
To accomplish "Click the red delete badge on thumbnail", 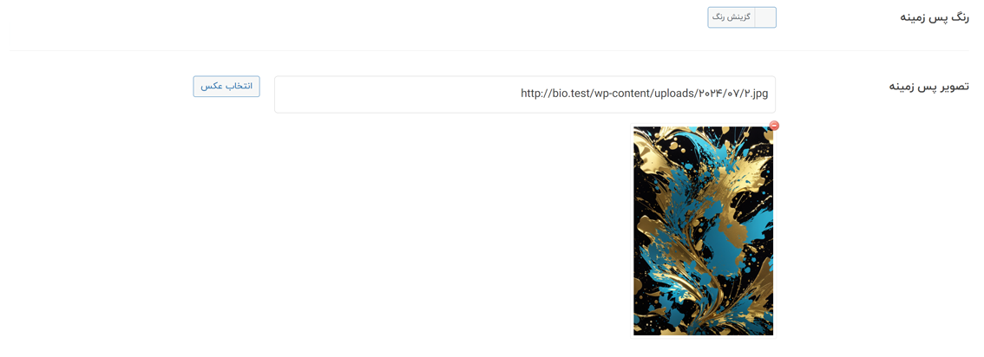I will tap(774, 126).
